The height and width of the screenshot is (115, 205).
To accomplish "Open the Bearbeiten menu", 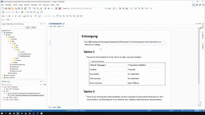I will pyautogui.click(x=8, y=5).
